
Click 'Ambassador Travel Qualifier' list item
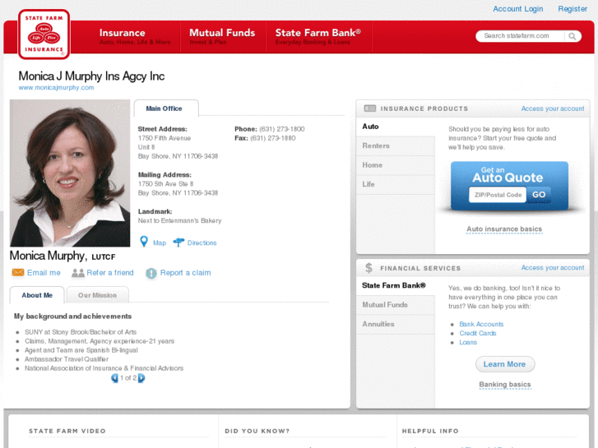click(x=67, y=359)
